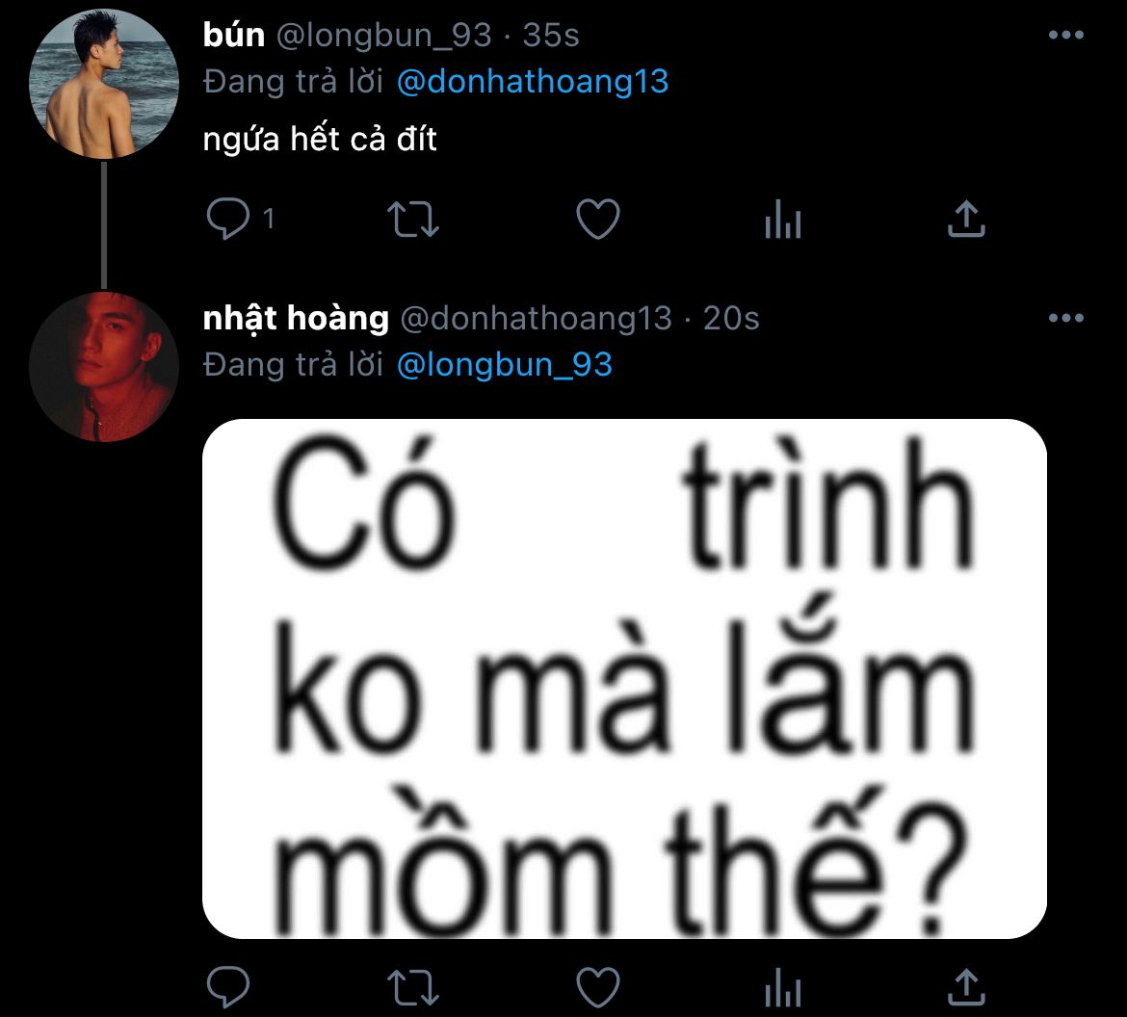Retweet bún's tweet
This screenshot has height=1017, width=1127.
click(412, 220)
